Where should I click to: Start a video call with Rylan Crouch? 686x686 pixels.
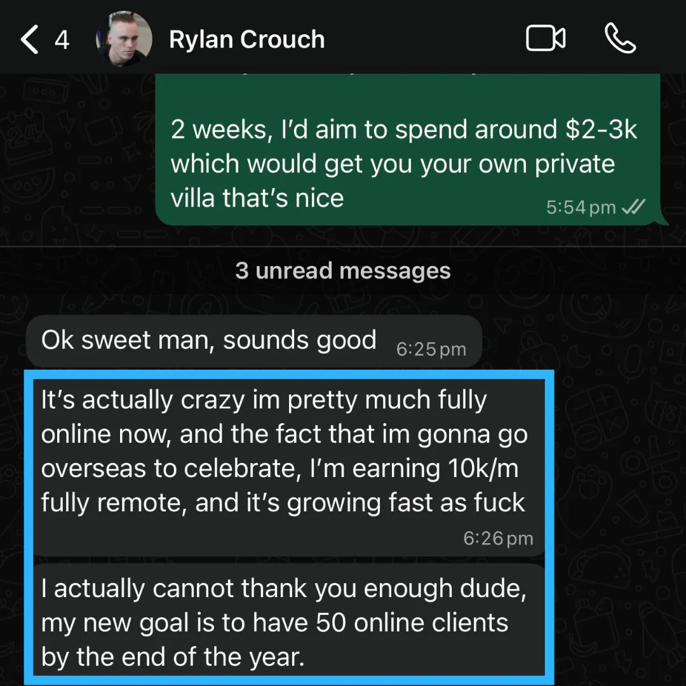(546, 39)
